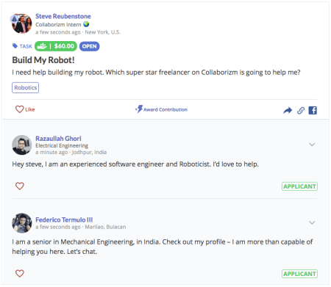331x287 pixels.
Task: Click the OPEN status badge
Action: (89, 46)
